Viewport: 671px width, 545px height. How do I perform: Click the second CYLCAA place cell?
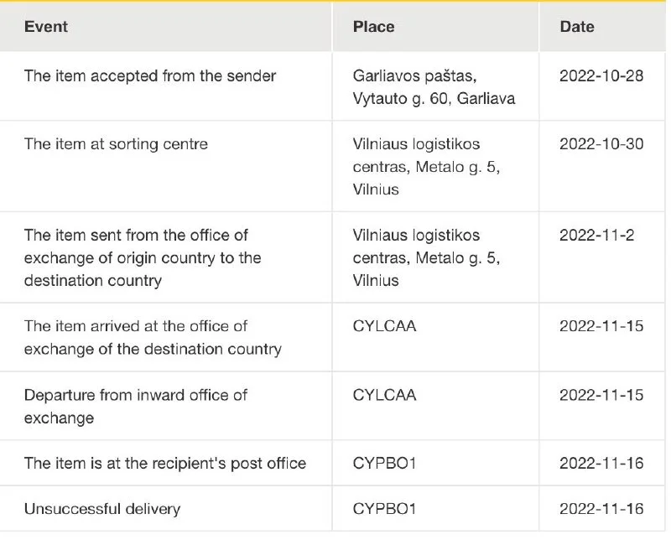coord(384,394)
